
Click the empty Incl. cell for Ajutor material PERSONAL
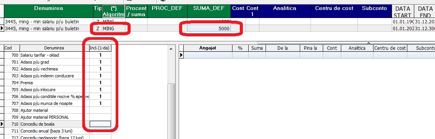pos(100,117)
